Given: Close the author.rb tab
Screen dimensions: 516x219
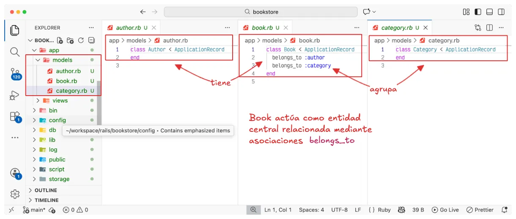Looking at the screenshot, I should 154,28.
